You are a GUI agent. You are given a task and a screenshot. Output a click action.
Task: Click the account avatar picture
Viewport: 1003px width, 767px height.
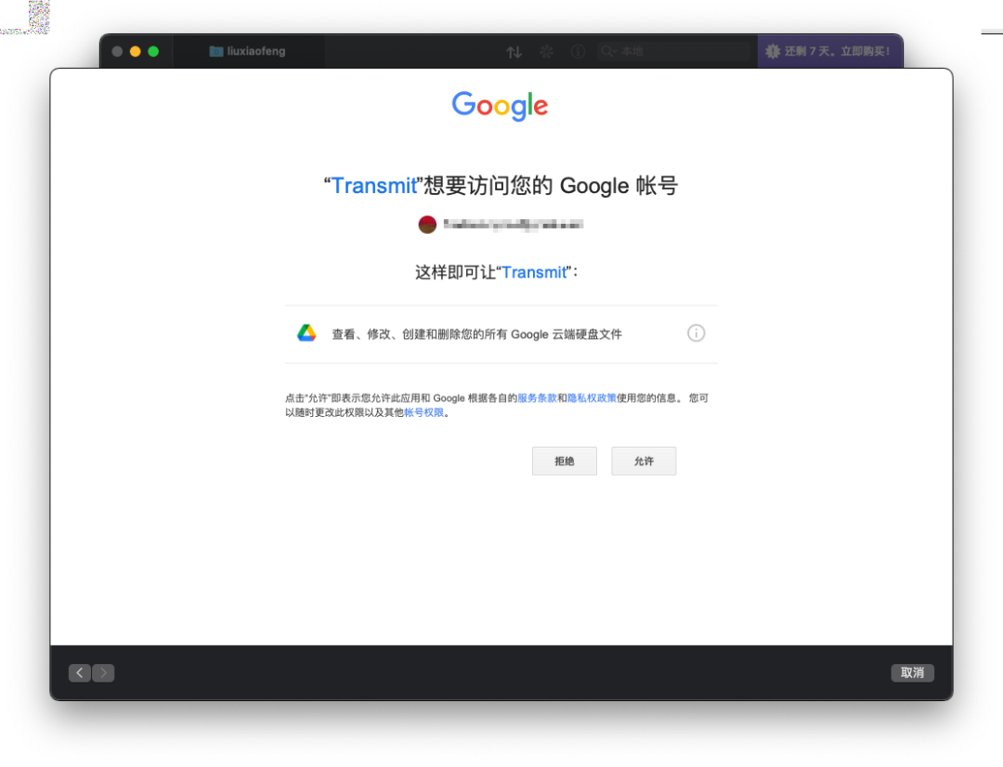(427, 225)
